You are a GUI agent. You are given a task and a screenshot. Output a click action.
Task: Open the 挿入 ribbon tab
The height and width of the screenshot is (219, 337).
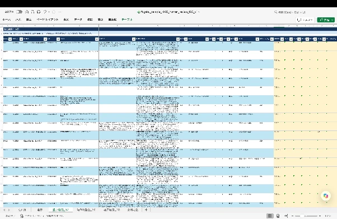[x=18, y=20]
